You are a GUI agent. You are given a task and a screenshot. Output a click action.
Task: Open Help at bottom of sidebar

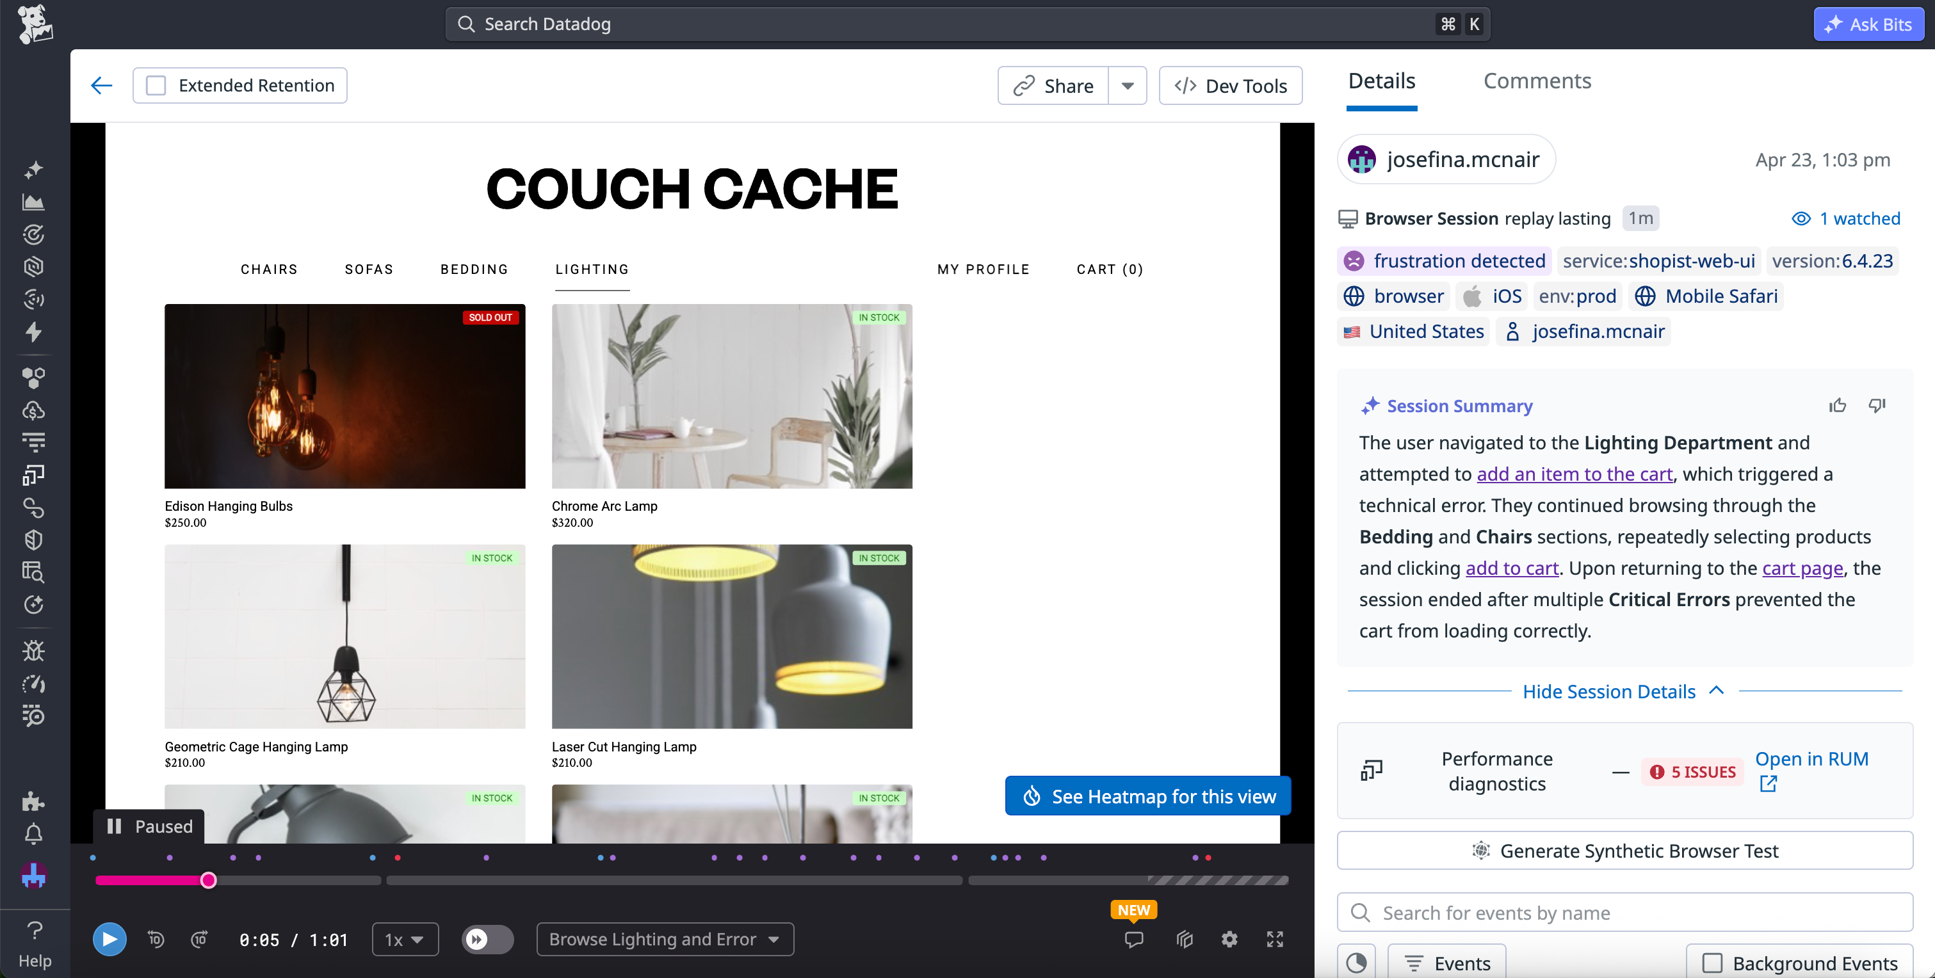(x=35, y=944)
